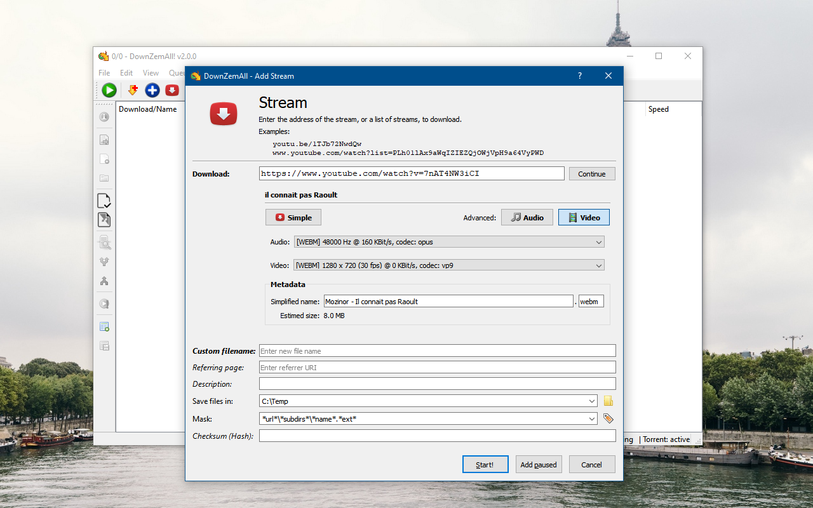Click the Download URL input field
Viewport: 813px width, 508px height.
click(x=412, y=173)
